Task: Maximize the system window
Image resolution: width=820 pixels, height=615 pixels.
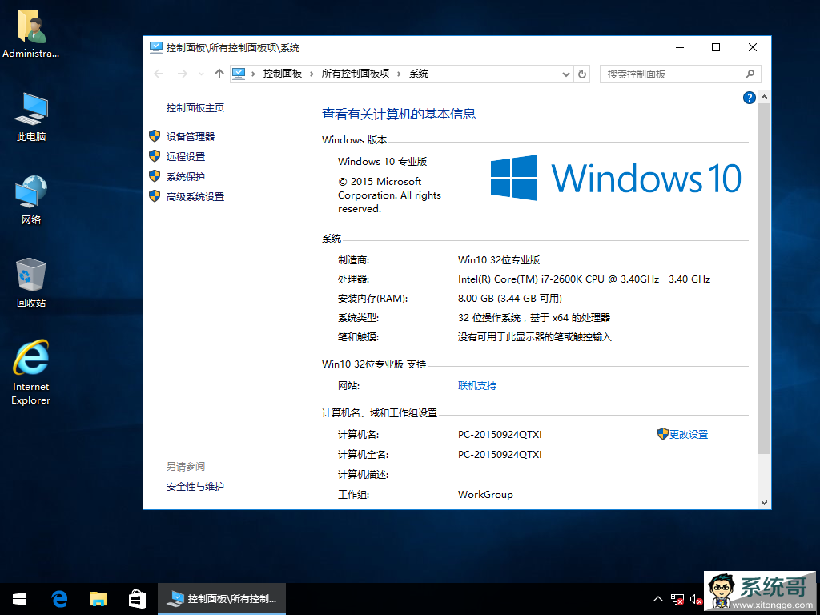Action: 716,47
